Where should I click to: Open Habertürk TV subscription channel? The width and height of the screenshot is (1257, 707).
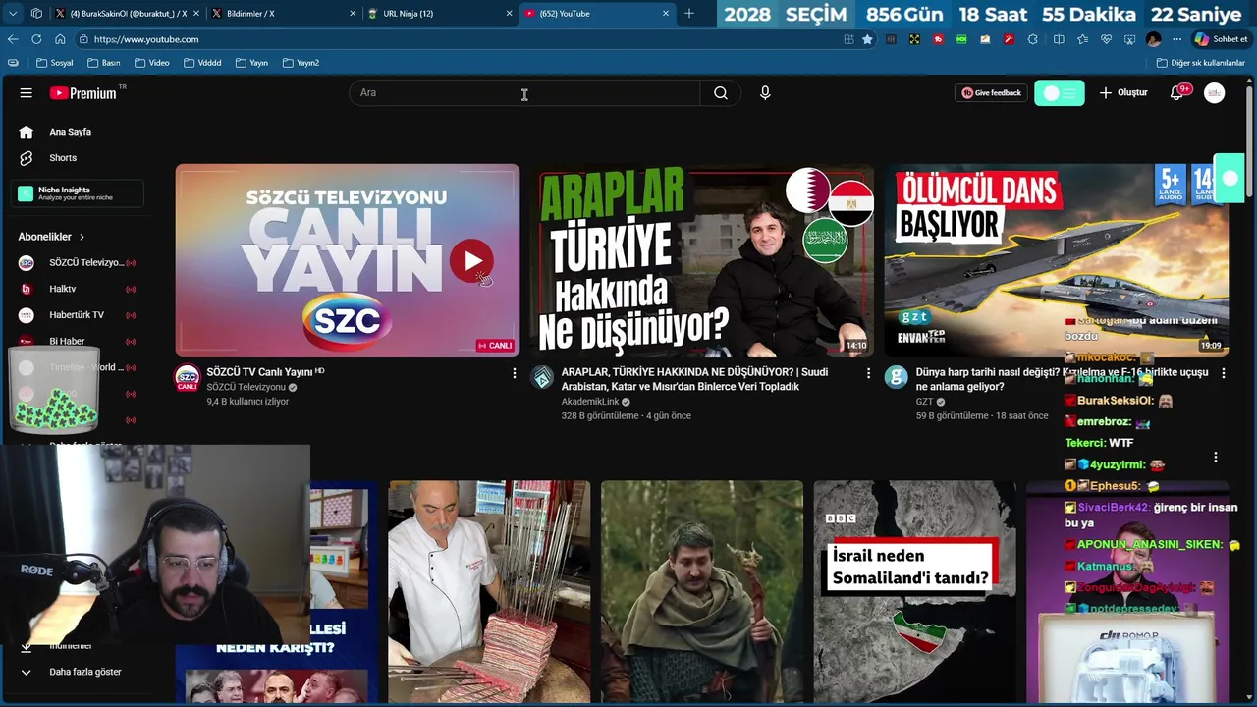click(x=77, y=315)
